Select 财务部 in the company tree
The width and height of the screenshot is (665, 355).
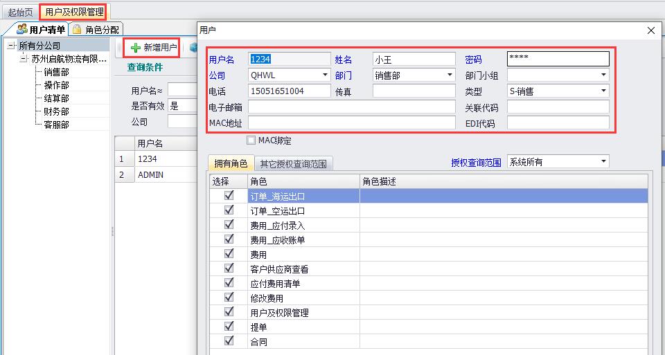pyautogui.click(x=56, y=111)
